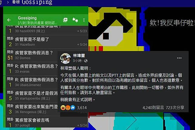Open reply post by UbaldJimenez
Viewport: 195px width, 130px height.
click(x=32, y=82)
